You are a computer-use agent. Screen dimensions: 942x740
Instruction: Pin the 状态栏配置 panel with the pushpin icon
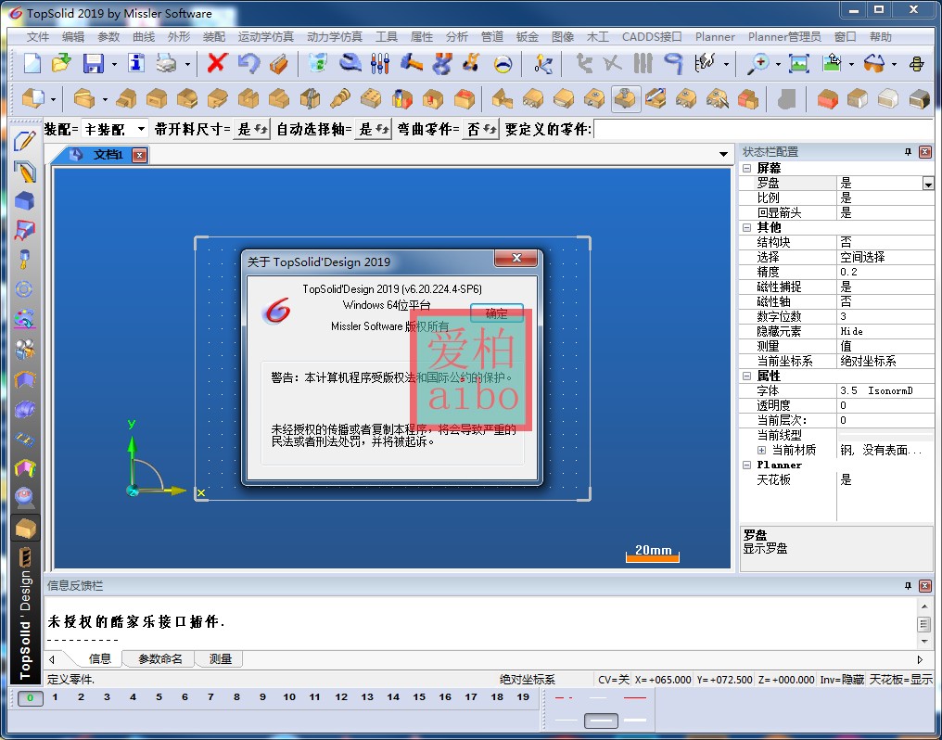pos(908,152)
